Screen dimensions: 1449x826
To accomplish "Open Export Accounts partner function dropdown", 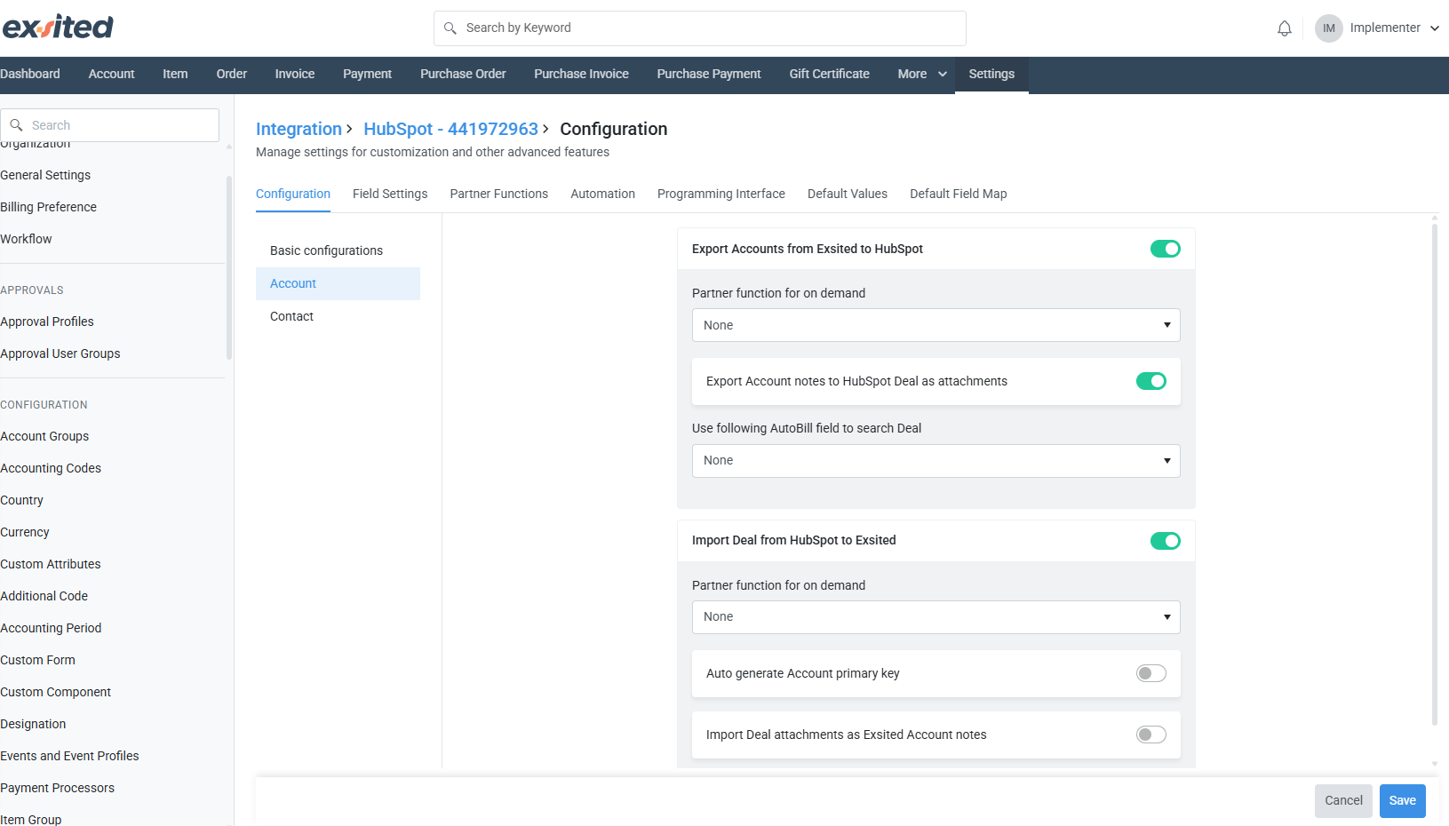I will coord(935,325).
